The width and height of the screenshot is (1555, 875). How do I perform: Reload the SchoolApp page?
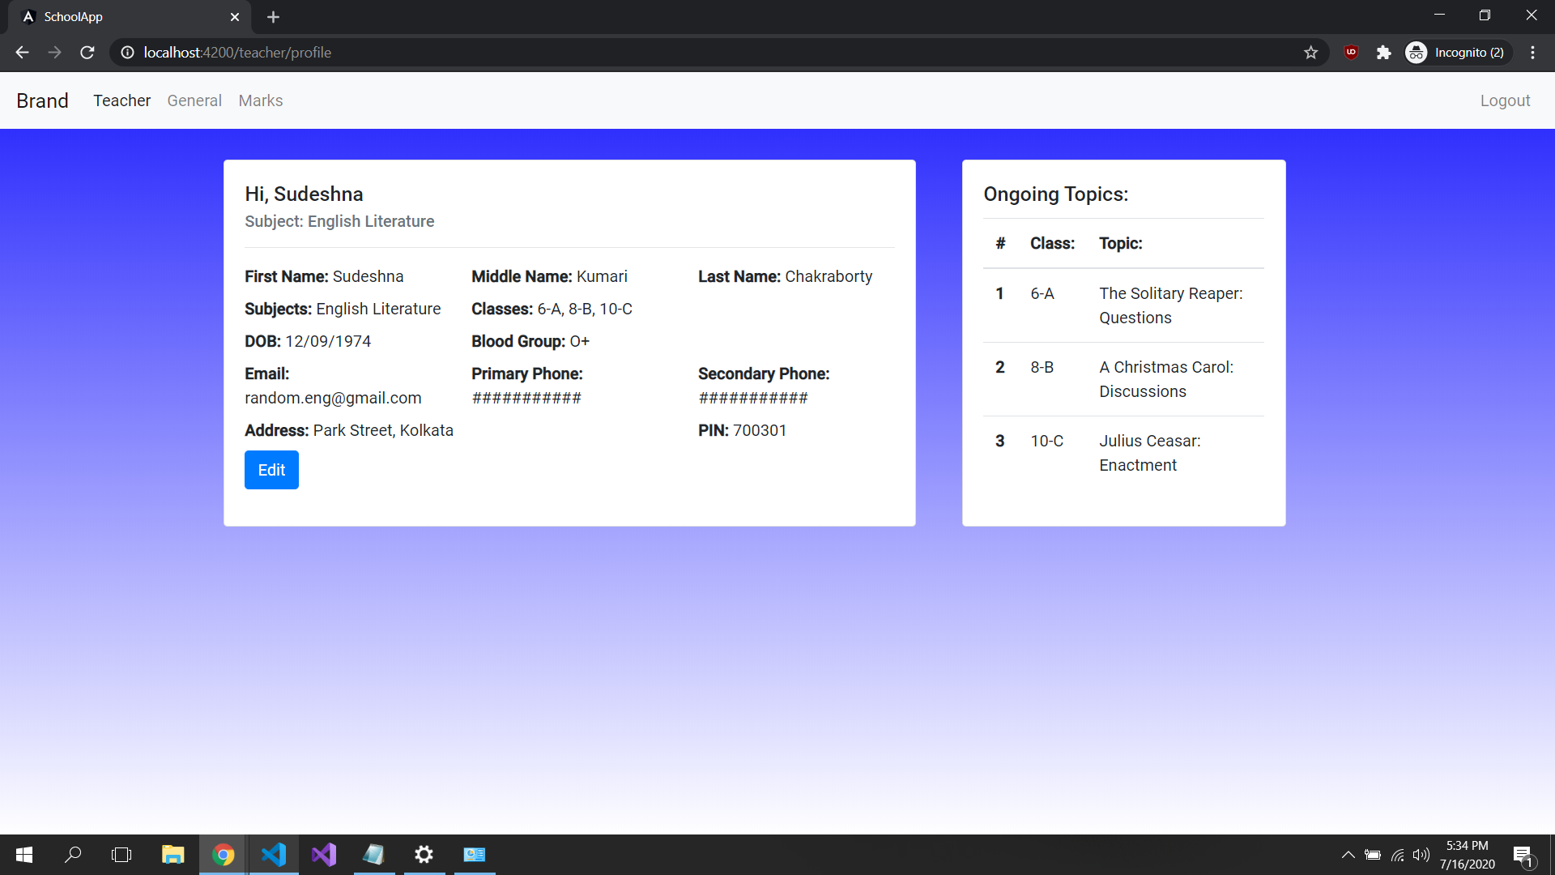(x=87, y=52)
